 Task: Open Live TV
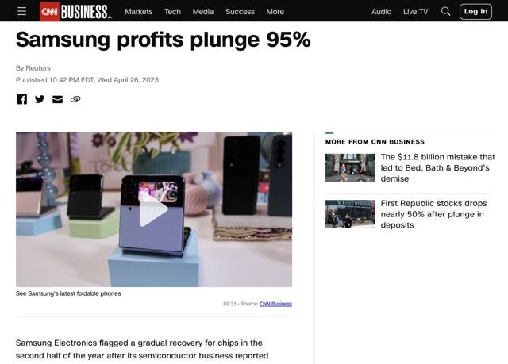[x=415, y=12]
